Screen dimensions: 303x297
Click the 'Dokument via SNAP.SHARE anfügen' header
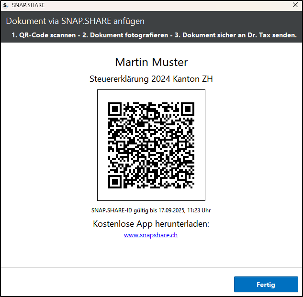tap(75, 21)
